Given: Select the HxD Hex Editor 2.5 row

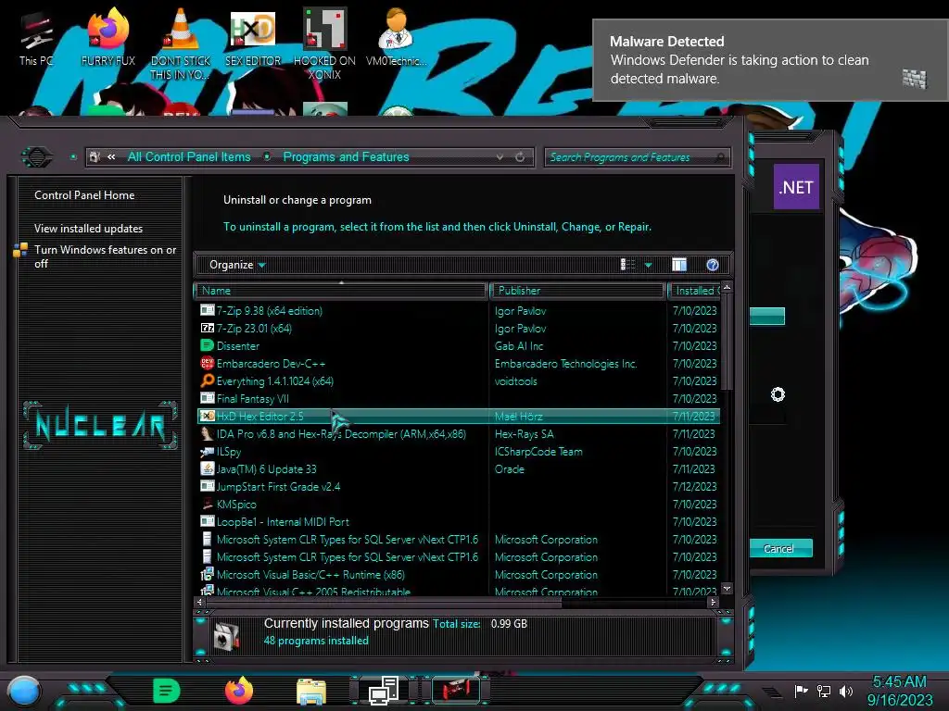Looking at the screenshot, I should click(x=458, y=416).
